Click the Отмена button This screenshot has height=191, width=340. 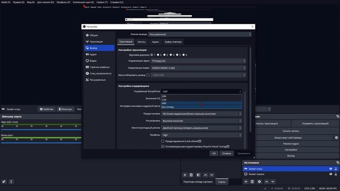click(x=227, y=153)
